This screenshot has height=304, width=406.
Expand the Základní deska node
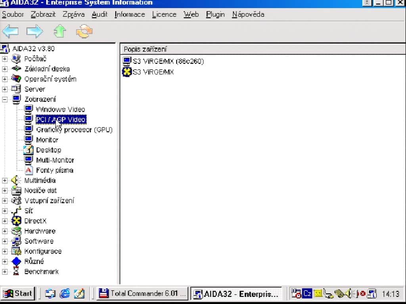click(5, 69)
